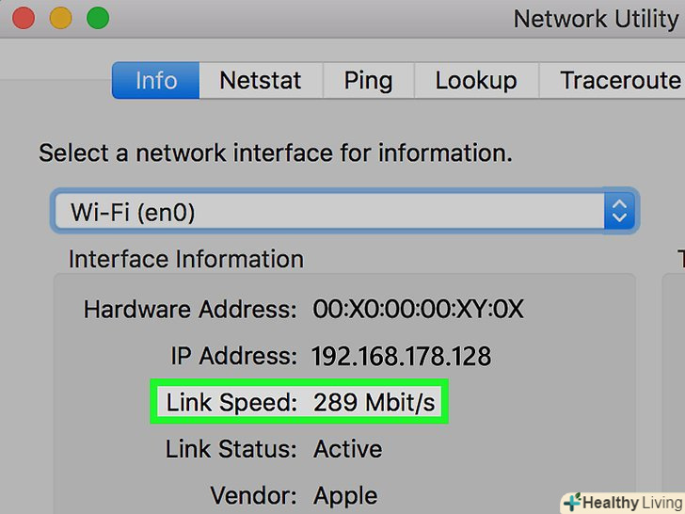Switch to the Netstat tab
The width and height of the screenshot is (685, 514).
[x=261, y=81]
